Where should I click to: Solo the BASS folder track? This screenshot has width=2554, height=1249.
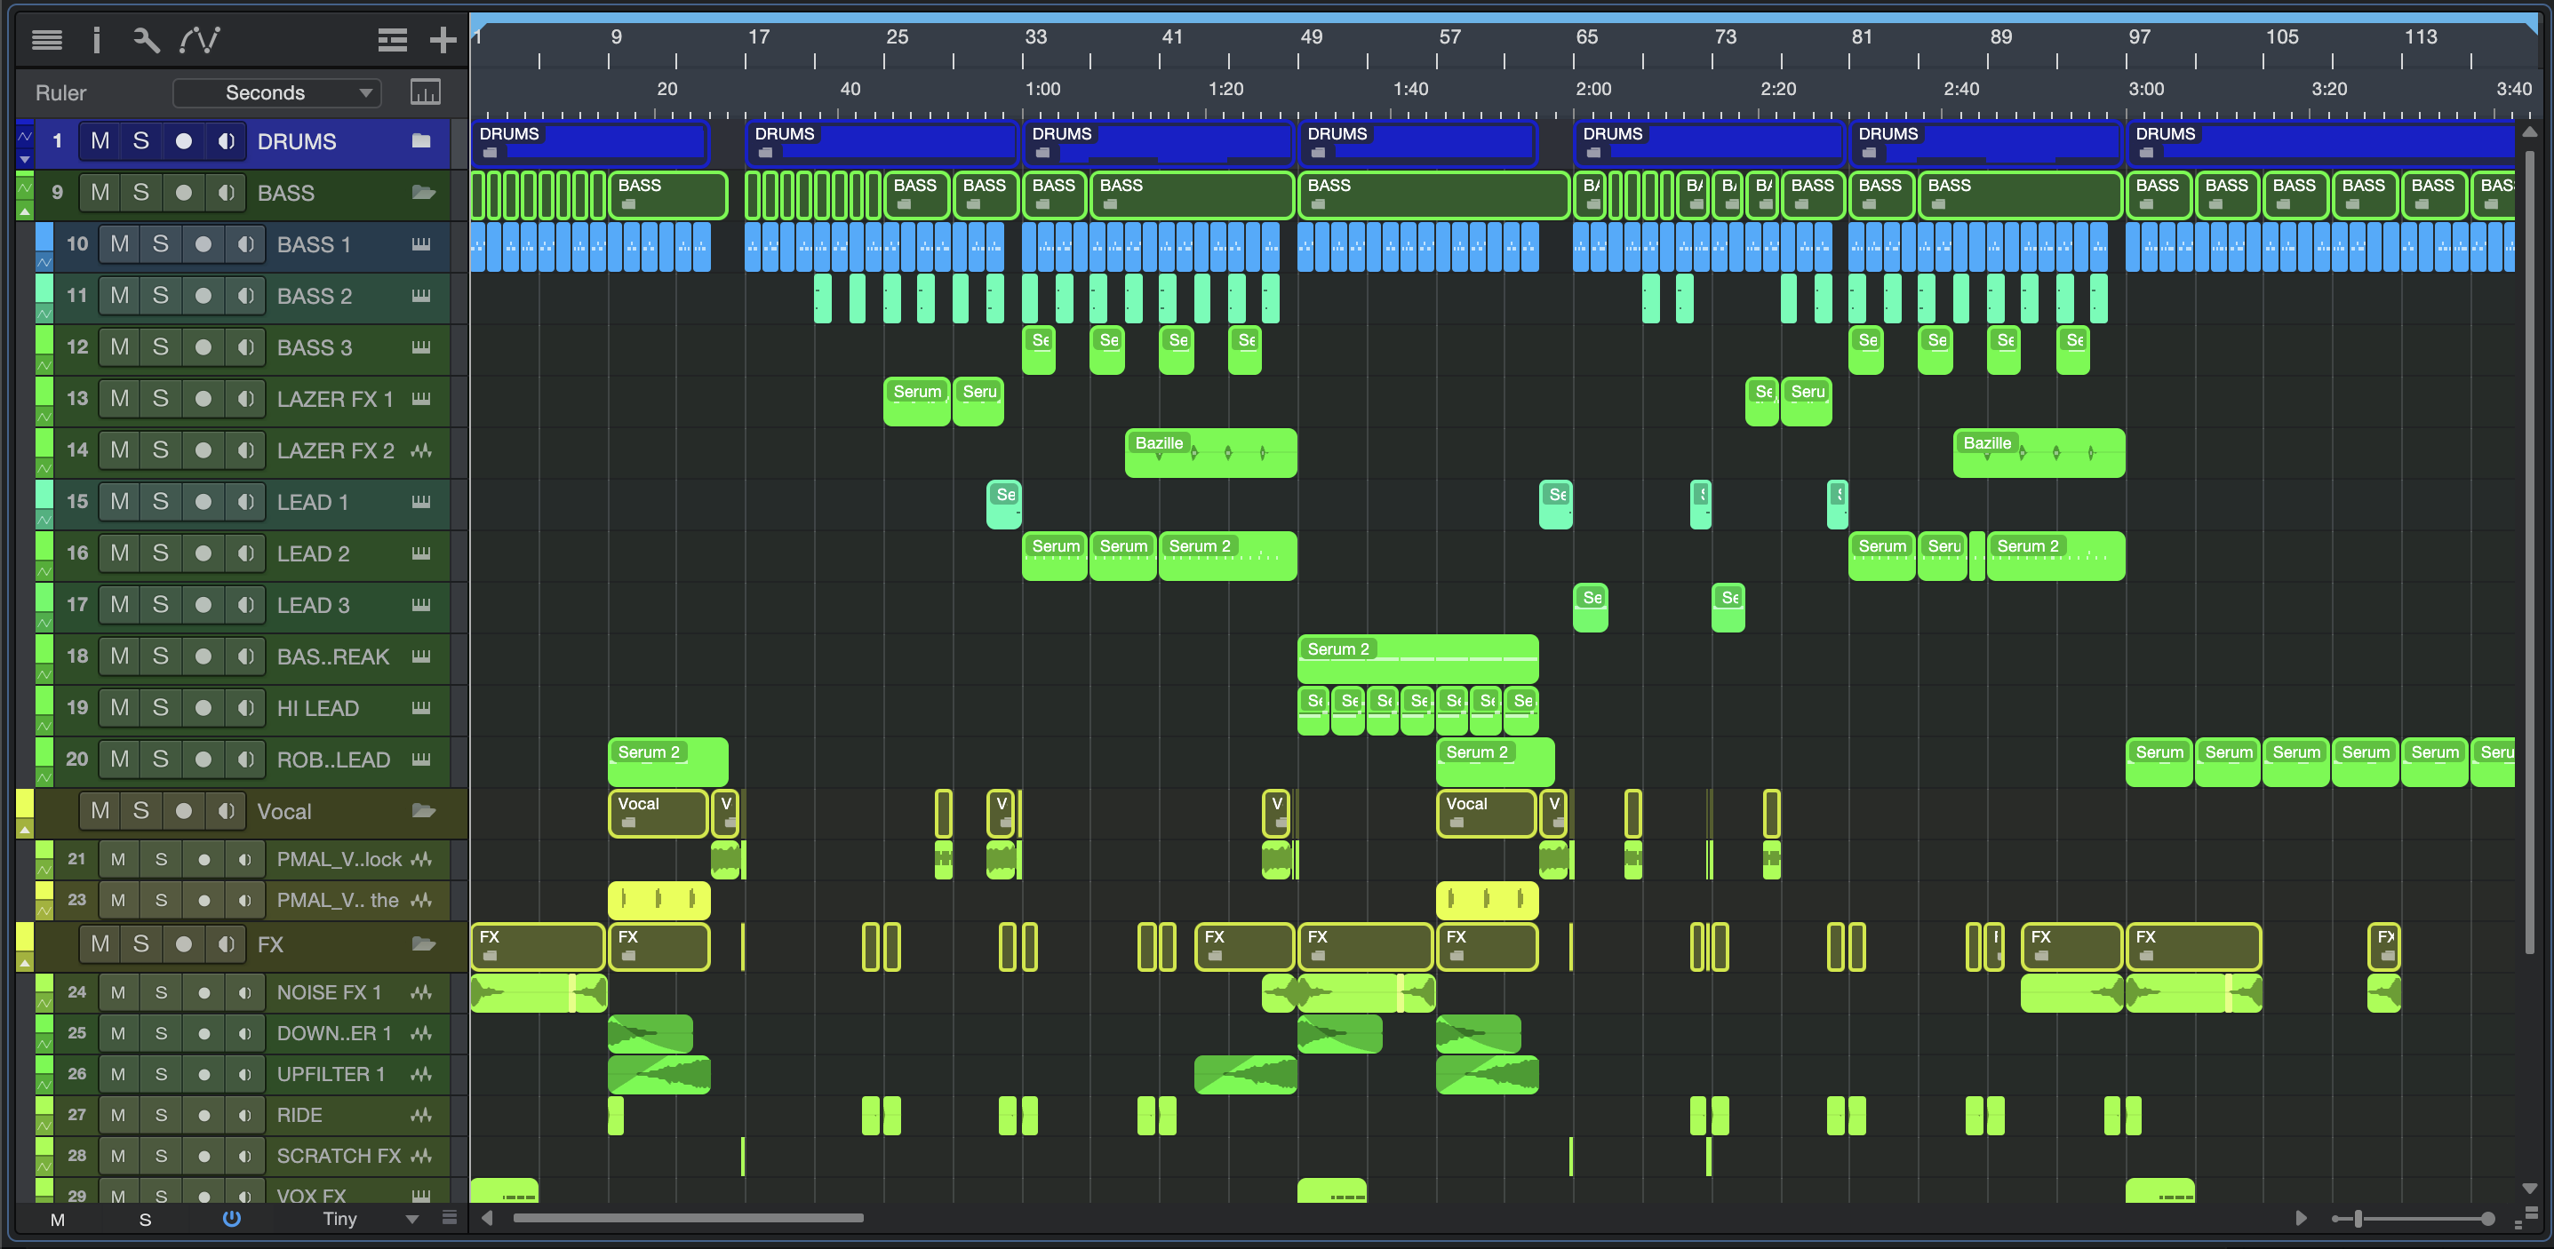(x=140, y=192)
